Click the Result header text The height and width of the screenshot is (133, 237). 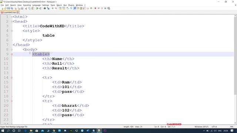click(x=60, y=68)
